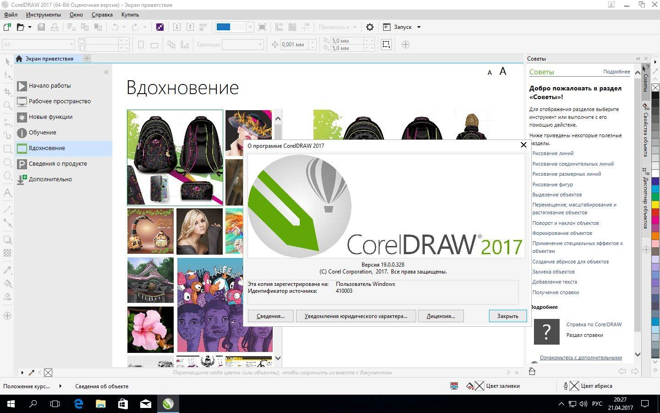Click the Print icon in the toolbar
The height and width of the screenshot is (413, 660).
(x=55, y=27)
